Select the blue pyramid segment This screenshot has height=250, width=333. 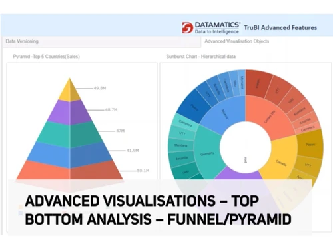pos(69,155)
